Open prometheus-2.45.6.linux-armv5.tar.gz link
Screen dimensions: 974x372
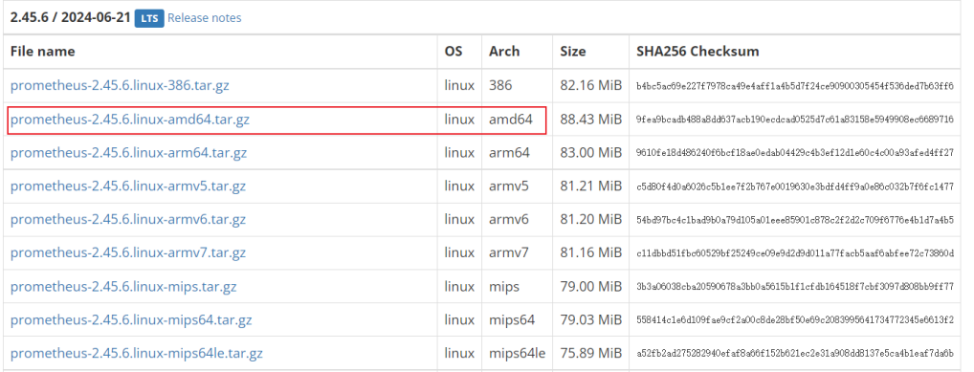coord(128,186)
